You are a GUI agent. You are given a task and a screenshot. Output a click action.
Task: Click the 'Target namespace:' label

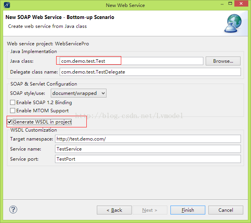tap(31, 139)
